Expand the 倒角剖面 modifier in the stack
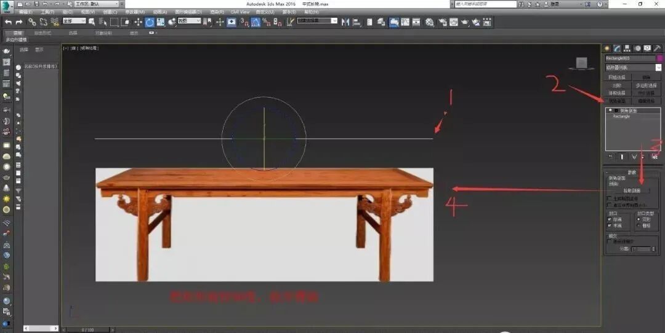The height and width of the screenshot is (333, 665). coord(618,111)
